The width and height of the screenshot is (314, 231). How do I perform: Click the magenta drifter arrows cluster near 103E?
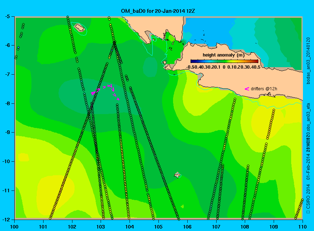pyautogui.click(x=105, y=92)
